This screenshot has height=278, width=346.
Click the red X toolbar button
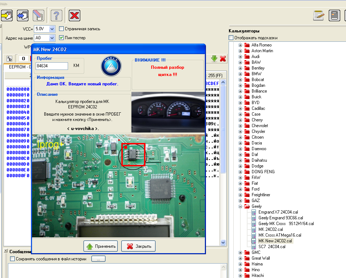(75, 15)
